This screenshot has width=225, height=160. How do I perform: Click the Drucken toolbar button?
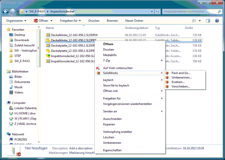[x=94, y=21]
